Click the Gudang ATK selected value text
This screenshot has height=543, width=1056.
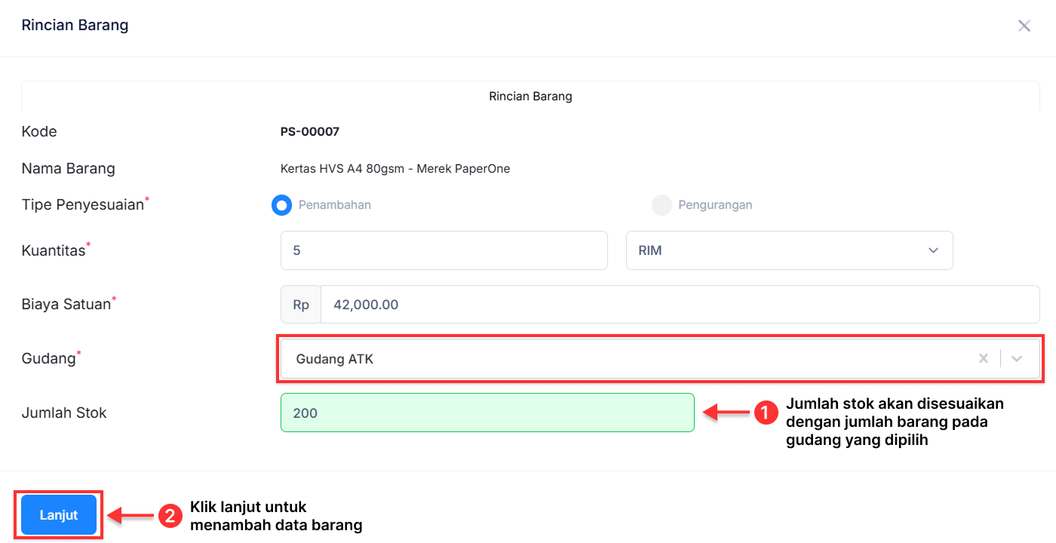coord(335,359)
